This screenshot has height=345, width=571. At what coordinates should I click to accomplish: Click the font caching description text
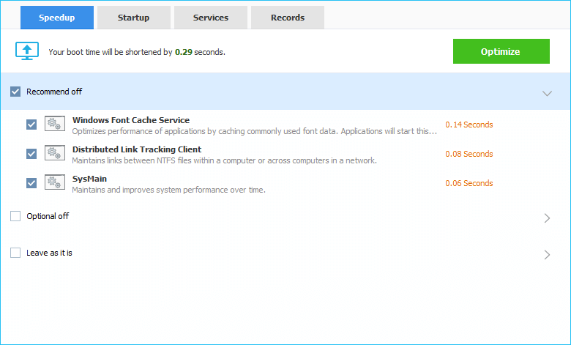(x=254, y=131)
